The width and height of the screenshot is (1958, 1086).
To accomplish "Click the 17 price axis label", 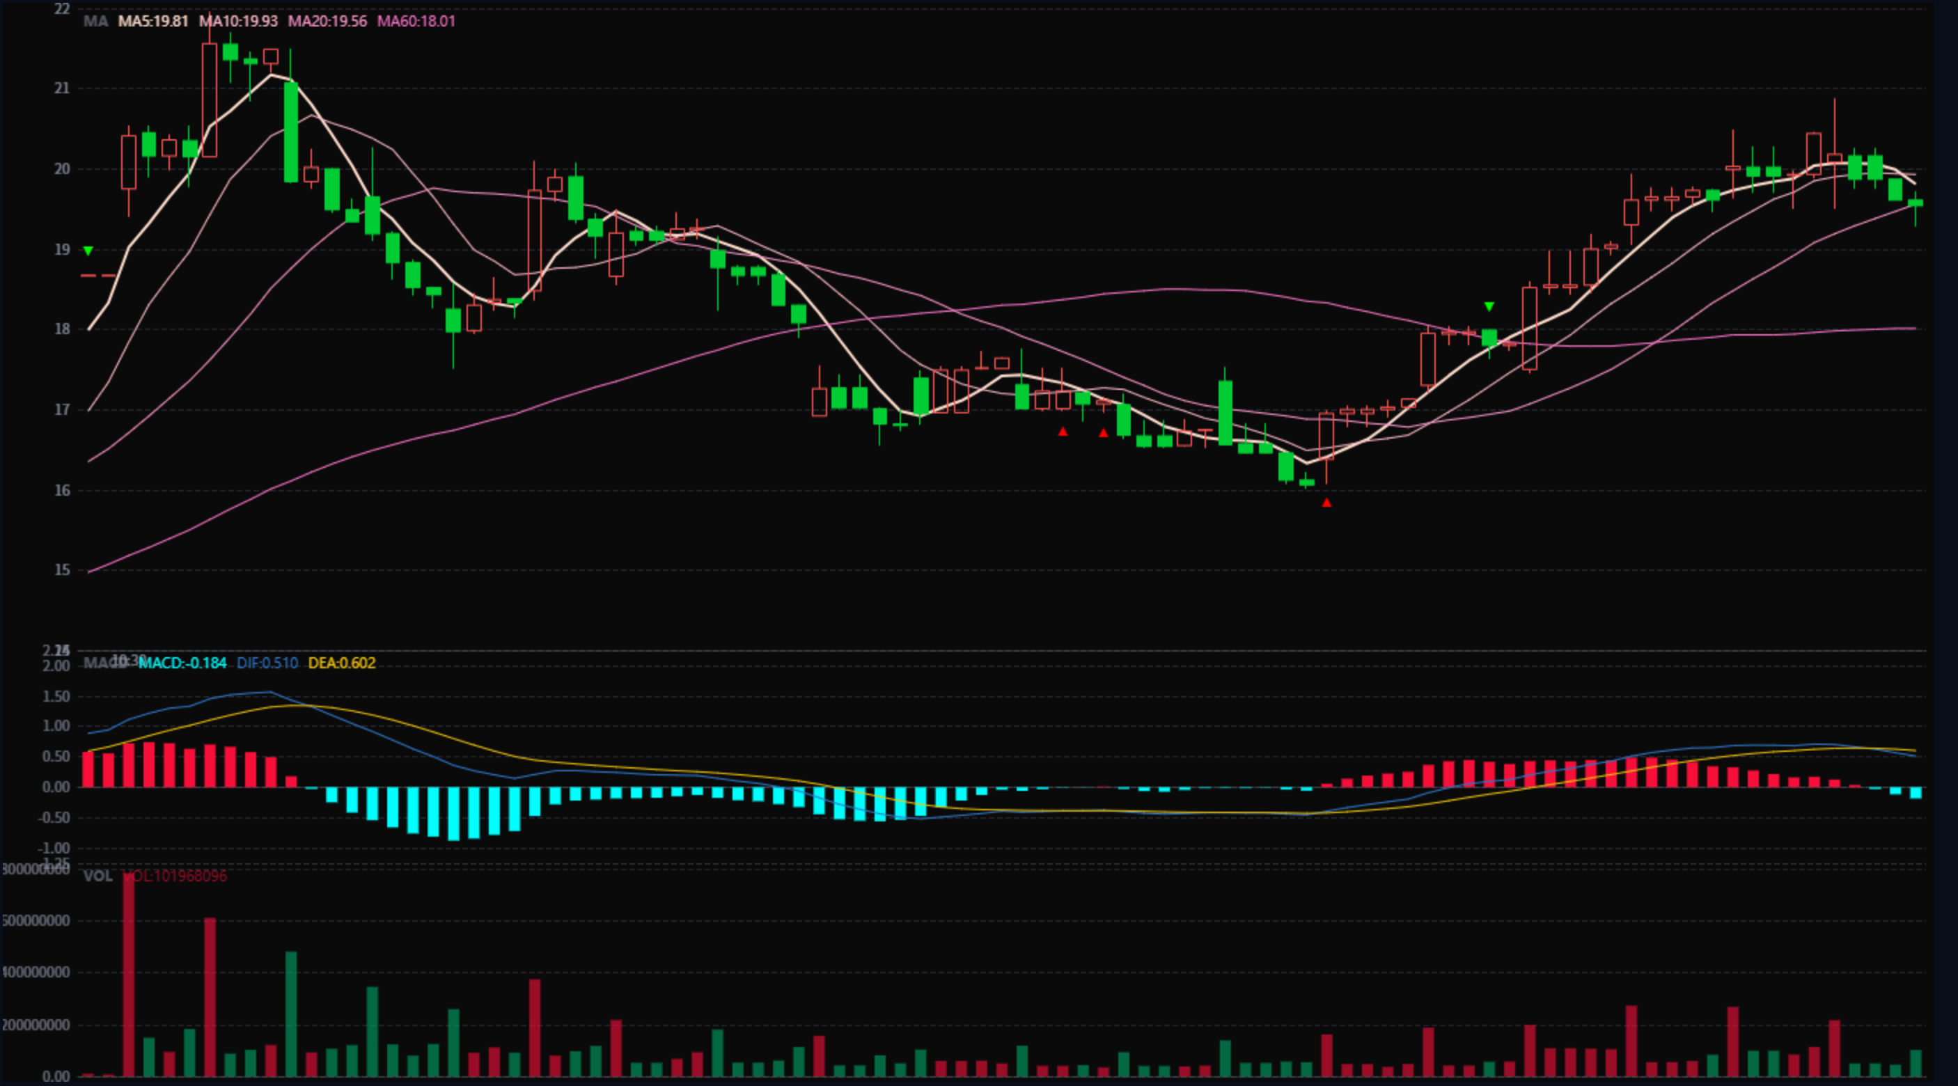I will pos(63,411).
